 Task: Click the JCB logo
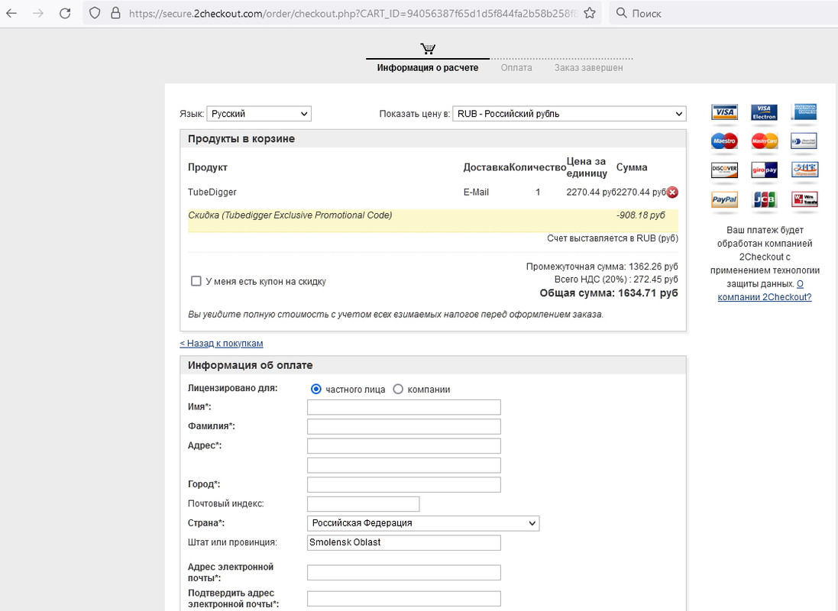(x=764, y=199)
